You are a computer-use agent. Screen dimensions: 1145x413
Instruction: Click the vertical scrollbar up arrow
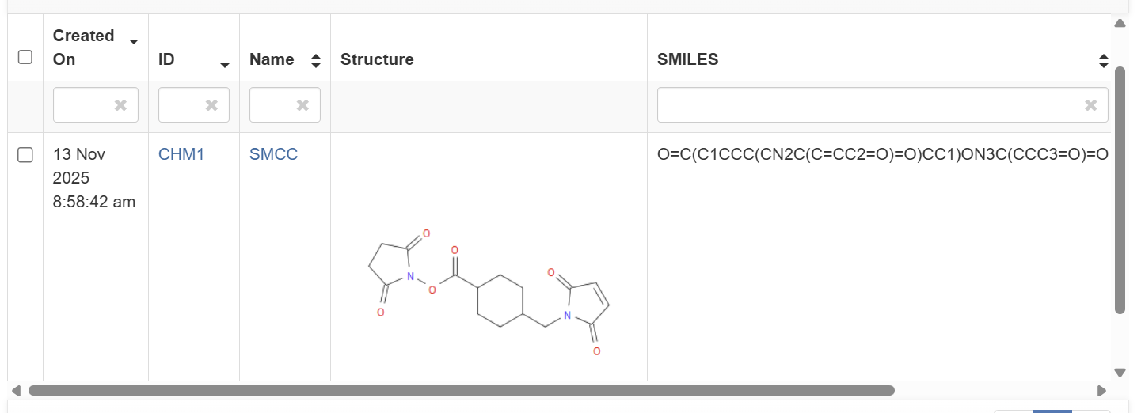[1120, 23]
